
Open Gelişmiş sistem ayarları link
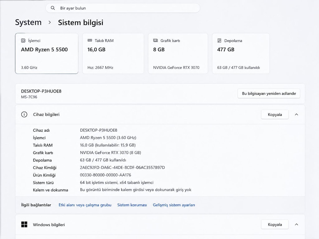pyautogui.click(x=174, y=205)
